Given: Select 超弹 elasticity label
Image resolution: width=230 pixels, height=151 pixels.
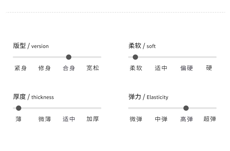Looking at the screenshot, I should [x=210, y=119].
